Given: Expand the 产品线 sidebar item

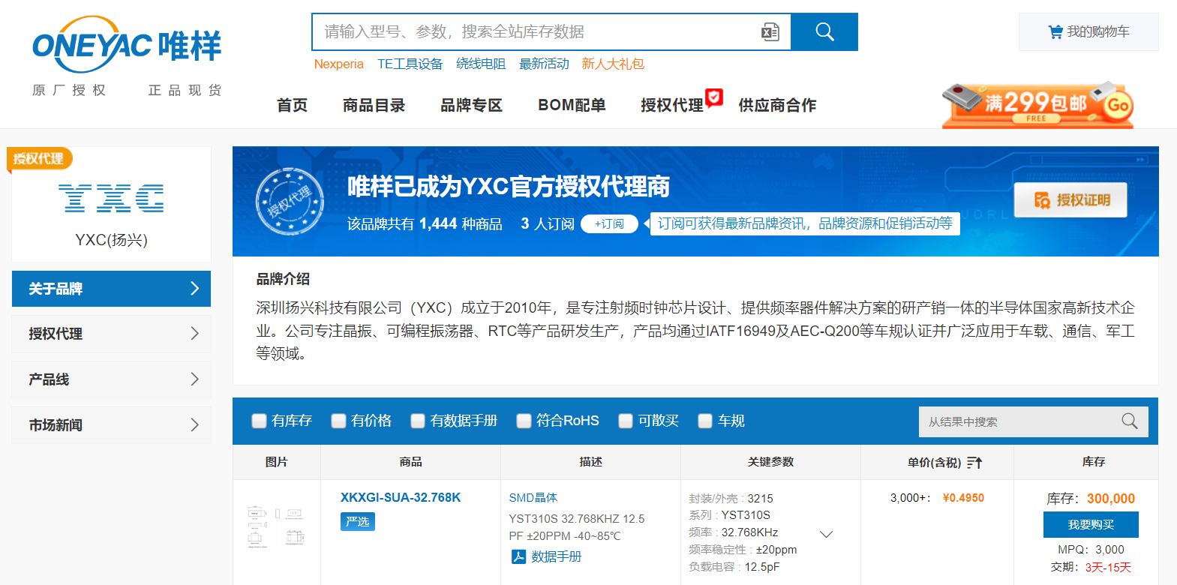Looking at the screenshot, I should tap(111, 379).
